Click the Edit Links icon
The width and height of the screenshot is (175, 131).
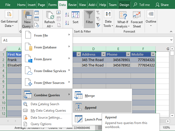[x=59, y=25]
